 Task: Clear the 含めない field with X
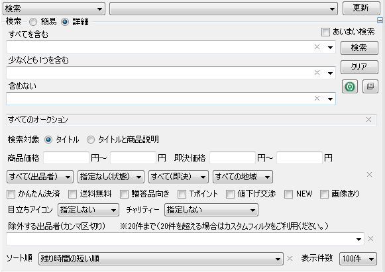point(317,99)
